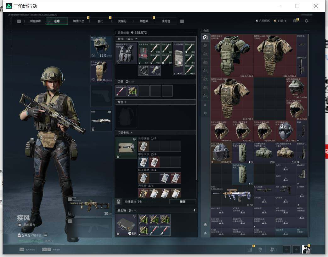Toggle the 显示装备 checkbox
The width and height of the screenshot is (328, 257).
(x=20, y=225)
